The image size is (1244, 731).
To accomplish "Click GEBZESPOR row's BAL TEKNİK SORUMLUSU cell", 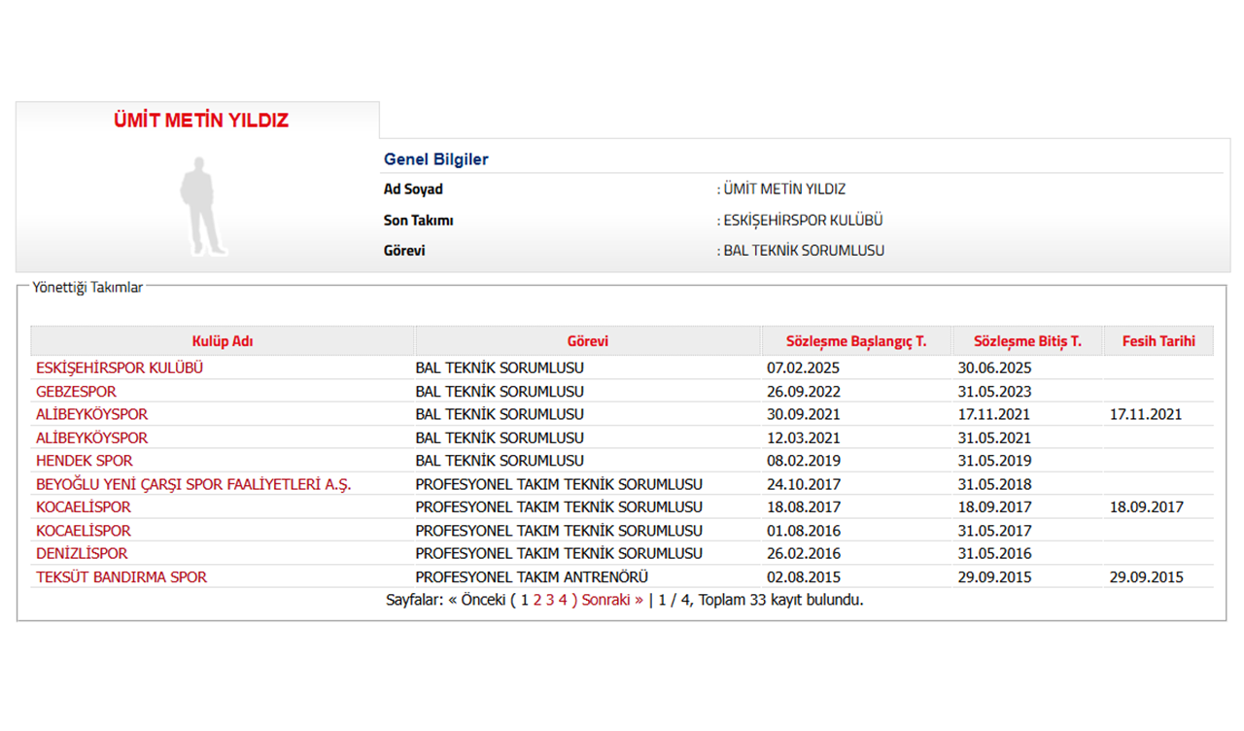I will pyautogui.click(x=500, y=392).
